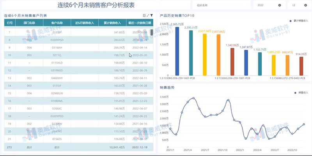This screenshot has height=156, width=312.
Task: Grab the vertical scrollbar thumb of the customer table
Action: click(152, 32)
